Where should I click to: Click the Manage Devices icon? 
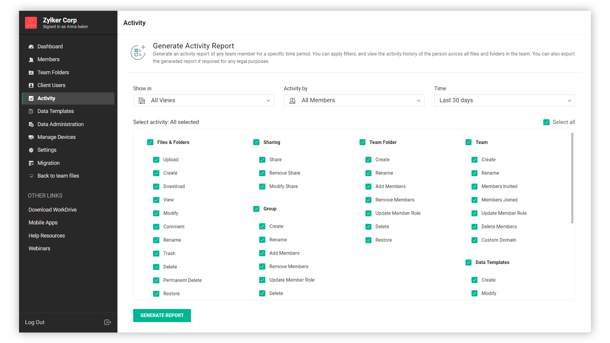pyautogui.click(x=31, y=137)
